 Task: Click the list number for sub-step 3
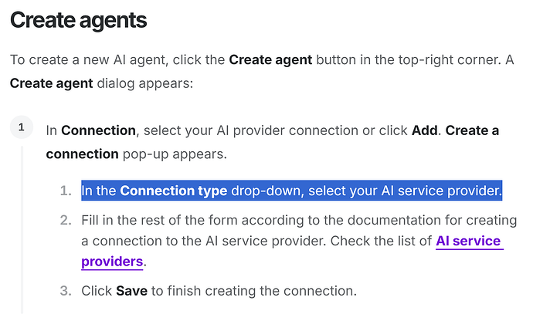pyautogui.click(x=66, y=291)
